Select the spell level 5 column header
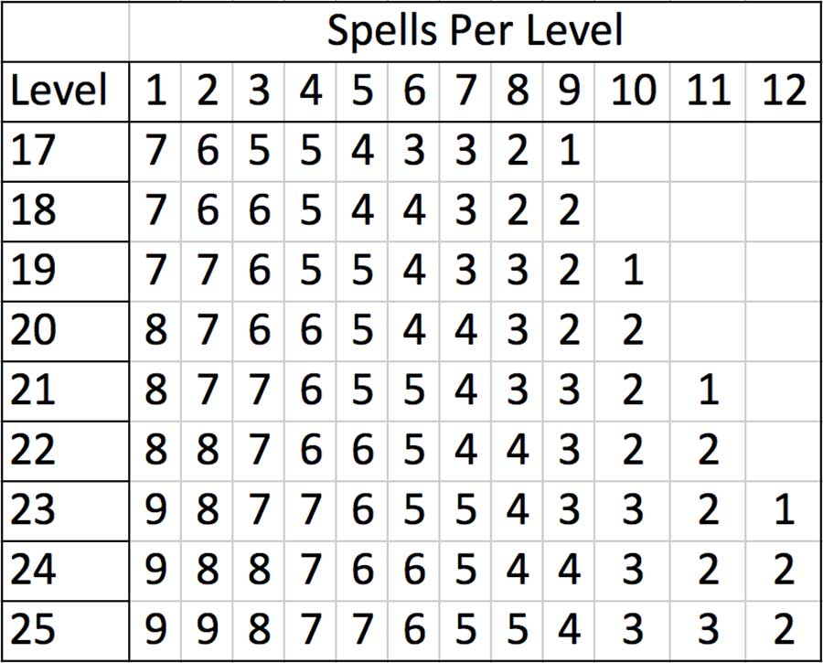823x663 pixels. tap(363, 91)
